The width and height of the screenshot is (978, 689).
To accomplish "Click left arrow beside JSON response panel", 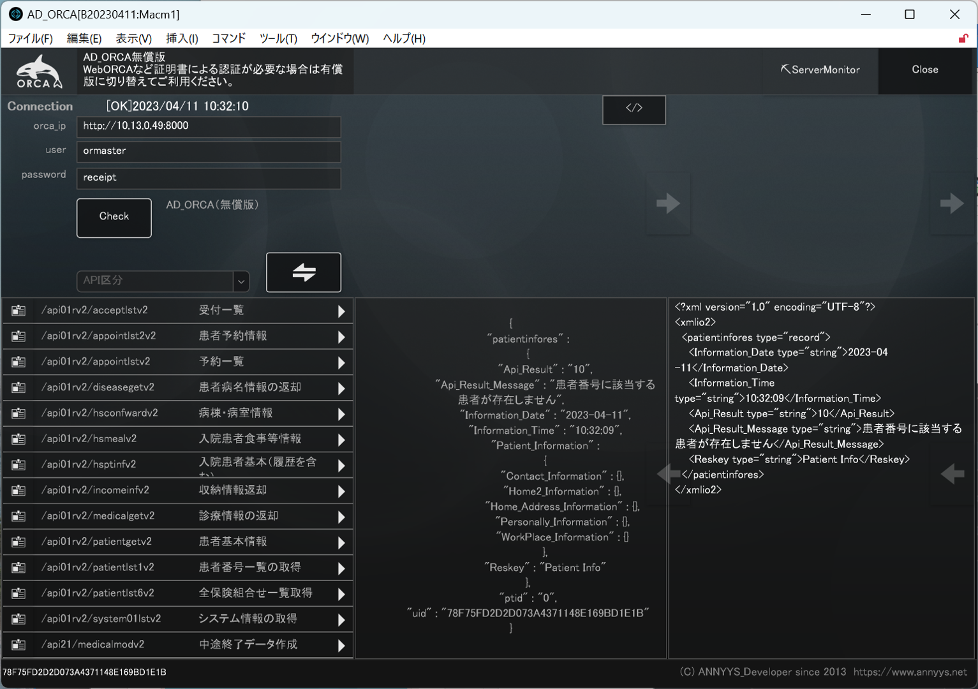I will [668, 474].
